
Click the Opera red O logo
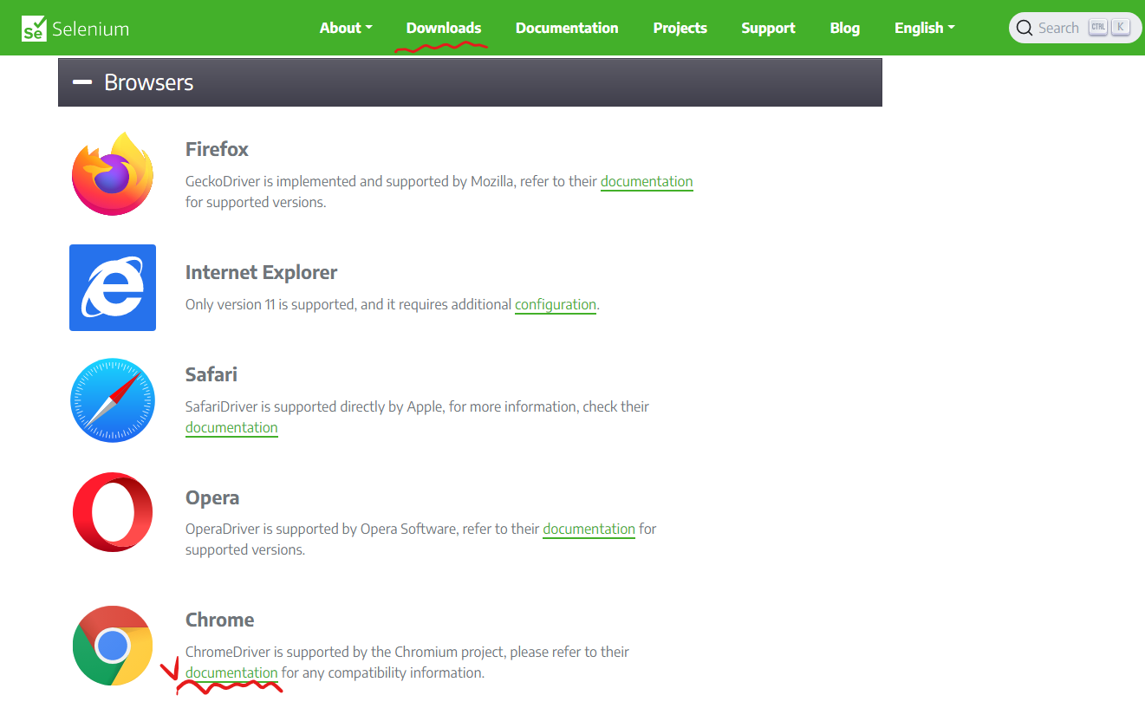coord(113,512)
